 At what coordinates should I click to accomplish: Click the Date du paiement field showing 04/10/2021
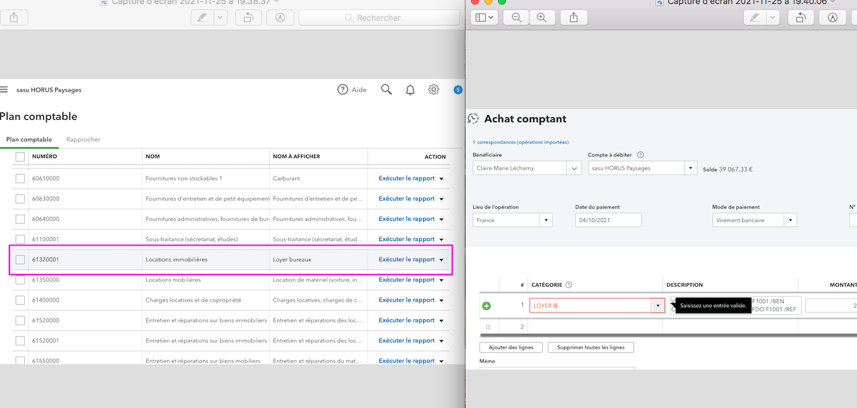[608, 219]
